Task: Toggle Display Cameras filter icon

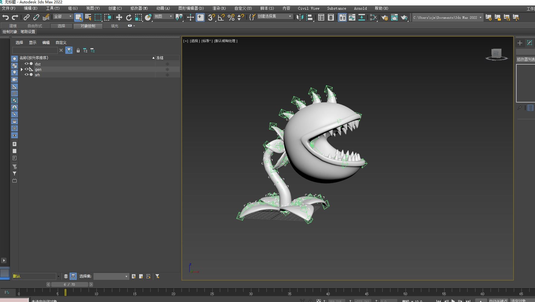Action: (x=14, y=79)
